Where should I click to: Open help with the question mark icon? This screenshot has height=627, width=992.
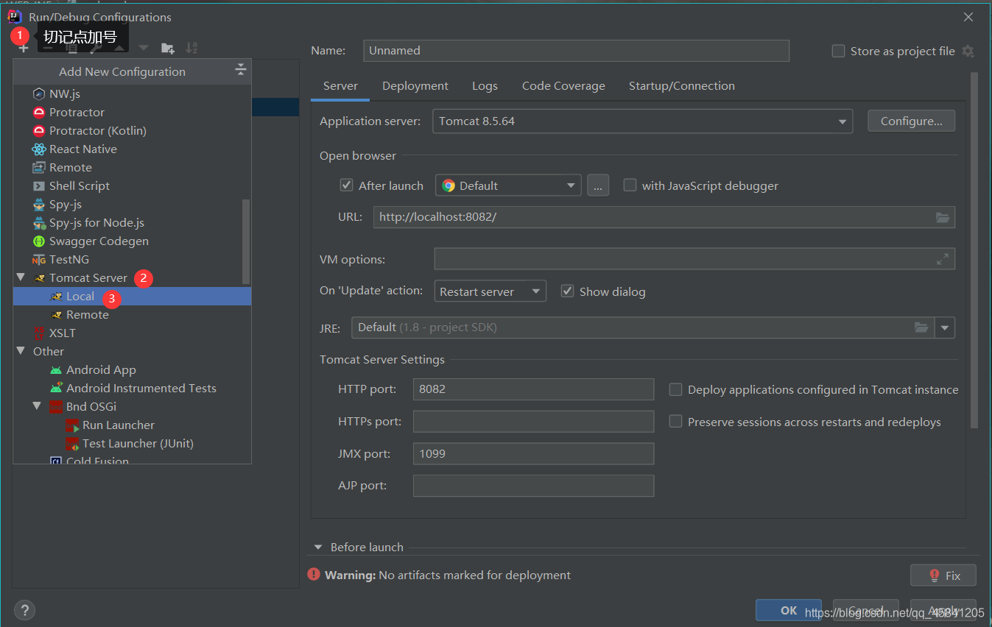[x=24, y=610]
